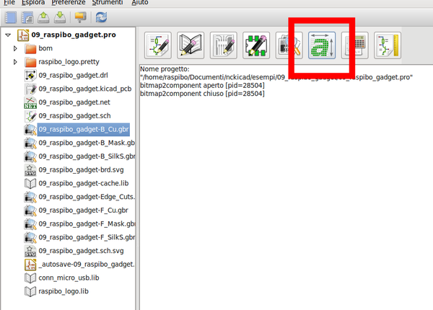Open the Esplora menu
Image resolution: width=433 pixels, height=310 pixels.
point(27,3)
